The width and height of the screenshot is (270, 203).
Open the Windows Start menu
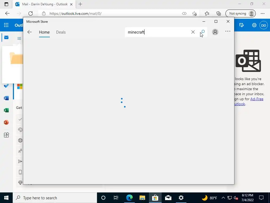coord(6,198)
